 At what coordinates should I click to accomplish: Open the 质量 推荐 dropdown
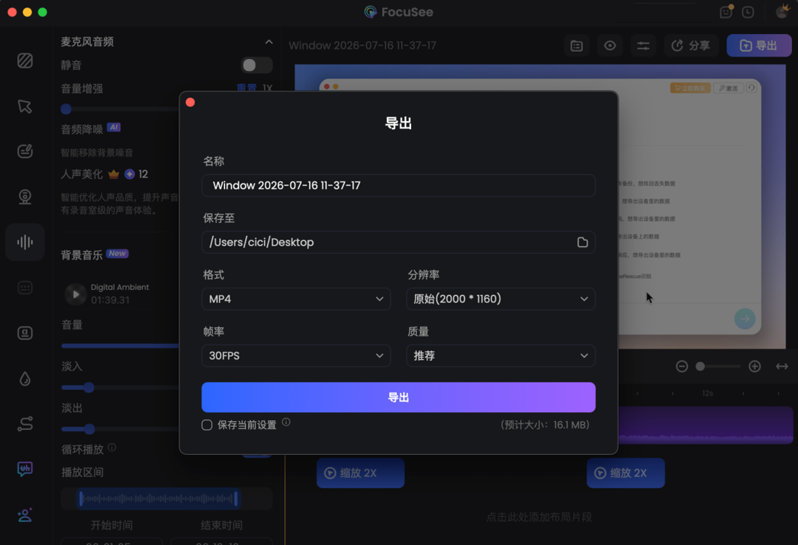tap(501, 356)
